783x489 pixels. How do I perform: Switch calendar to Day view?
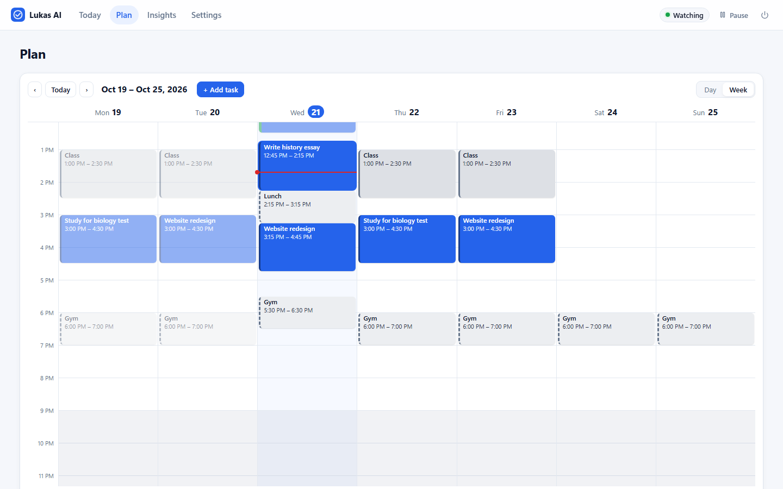[710, 90]
